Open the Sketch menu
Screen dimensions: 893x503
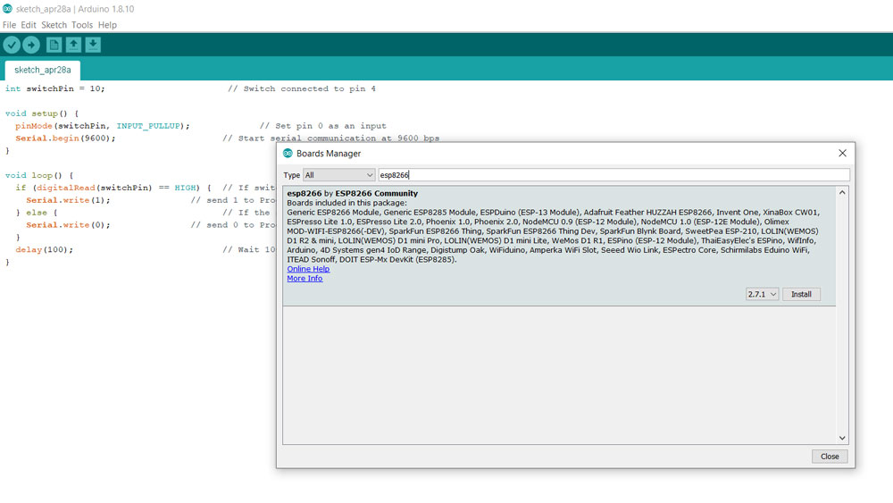coord(54,25)
